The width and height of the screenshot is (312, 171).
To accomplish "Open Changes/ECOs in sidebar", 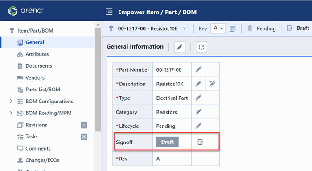I will tap(42, 160).
